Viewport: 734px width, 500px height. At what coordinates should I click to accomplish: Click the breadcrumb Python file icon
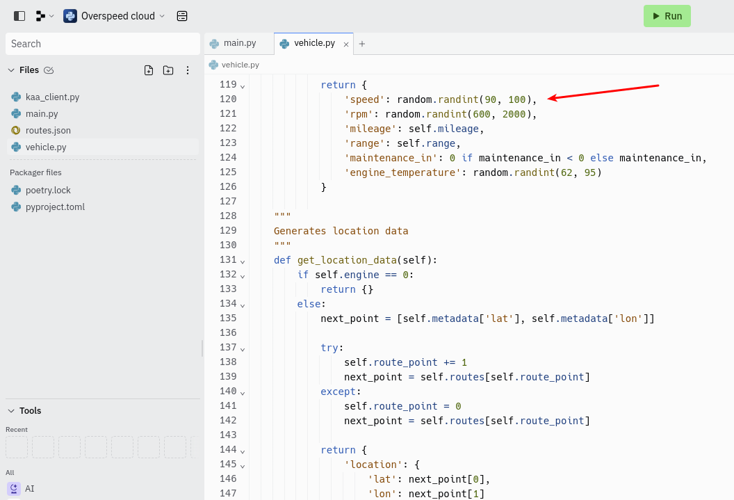click(x=213, y=65)
